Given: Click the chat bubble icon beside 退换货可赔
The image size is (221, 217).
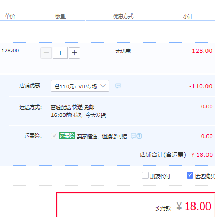Looking at the screenshot, I should coord(133,136).
